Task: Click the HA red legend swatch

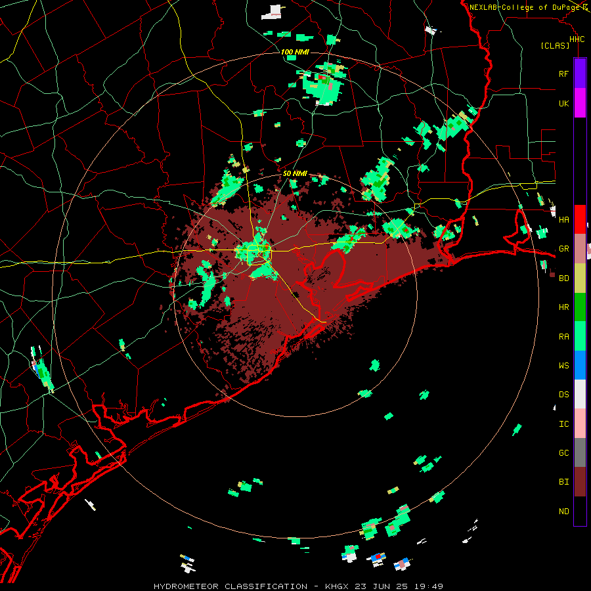Action: 580,219
